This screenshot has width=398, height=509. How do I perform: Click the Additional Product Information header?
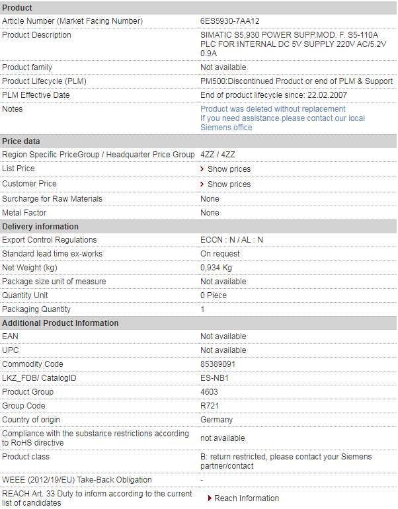60,323
